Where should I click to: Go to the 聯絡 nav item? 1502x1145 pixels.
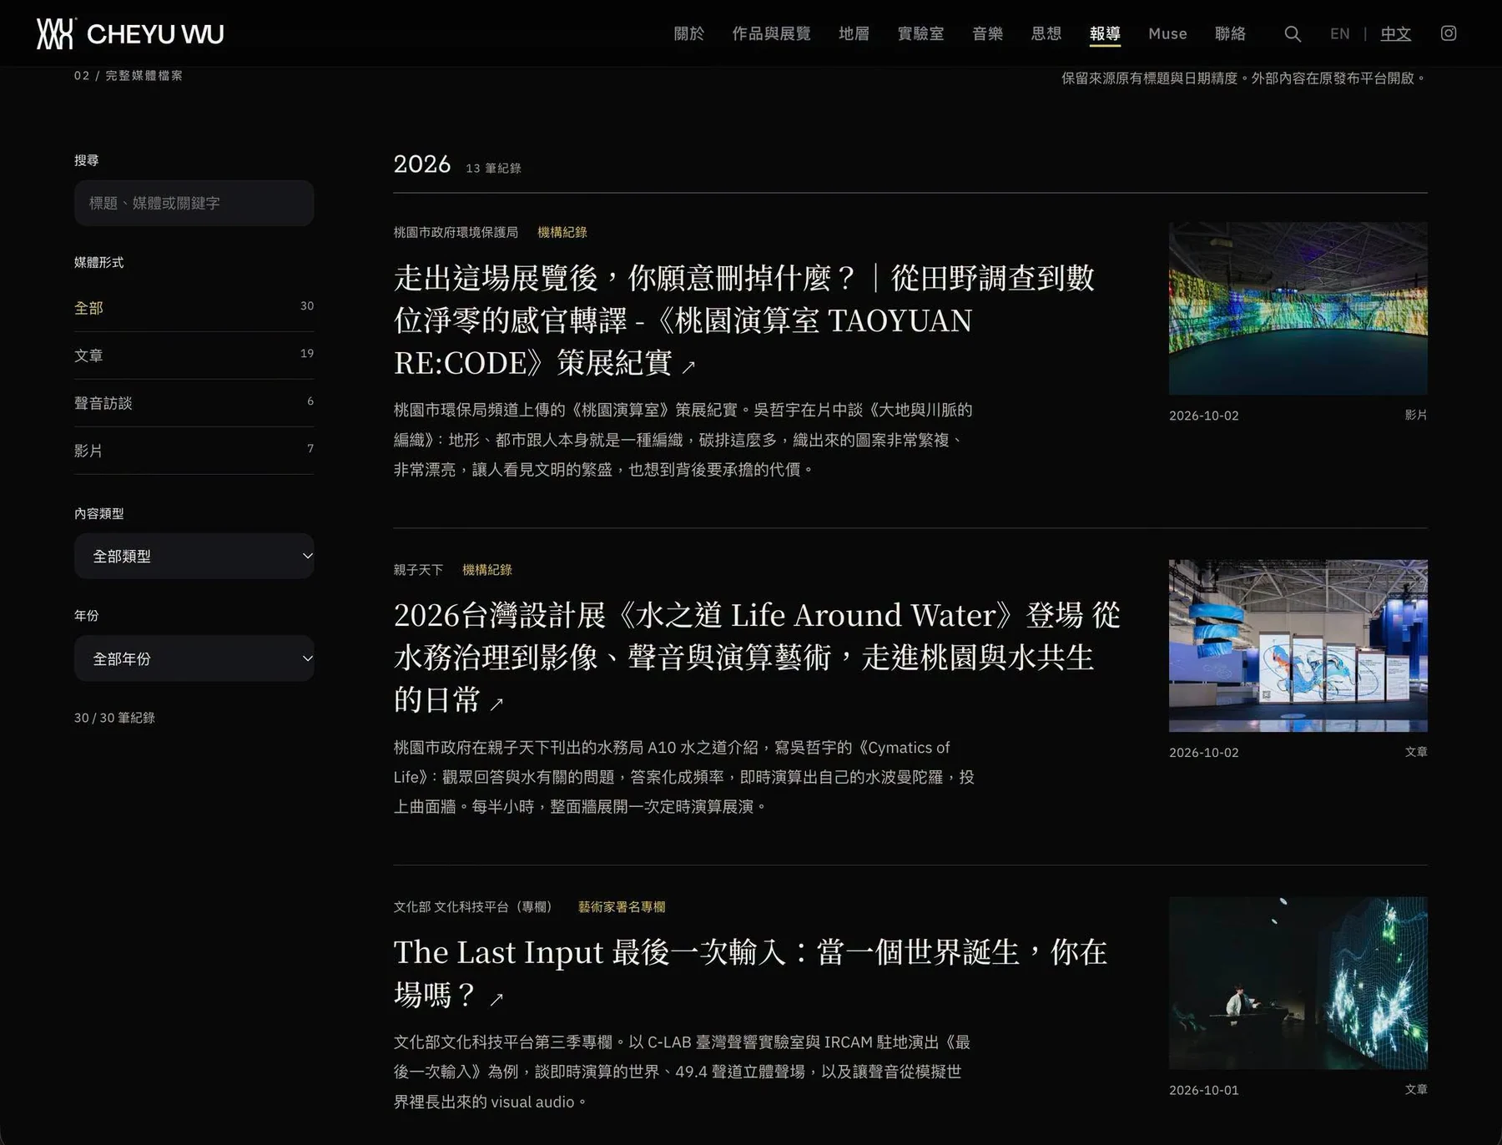[x=1230, y=33]
